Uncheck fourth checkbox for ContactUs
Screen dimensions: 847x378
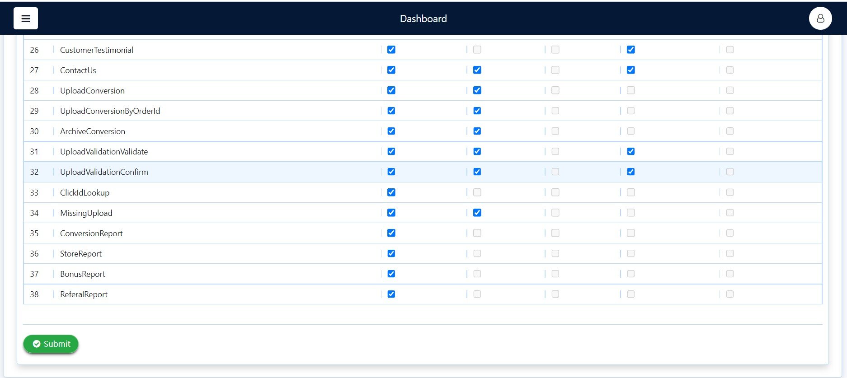click(631, 70)
